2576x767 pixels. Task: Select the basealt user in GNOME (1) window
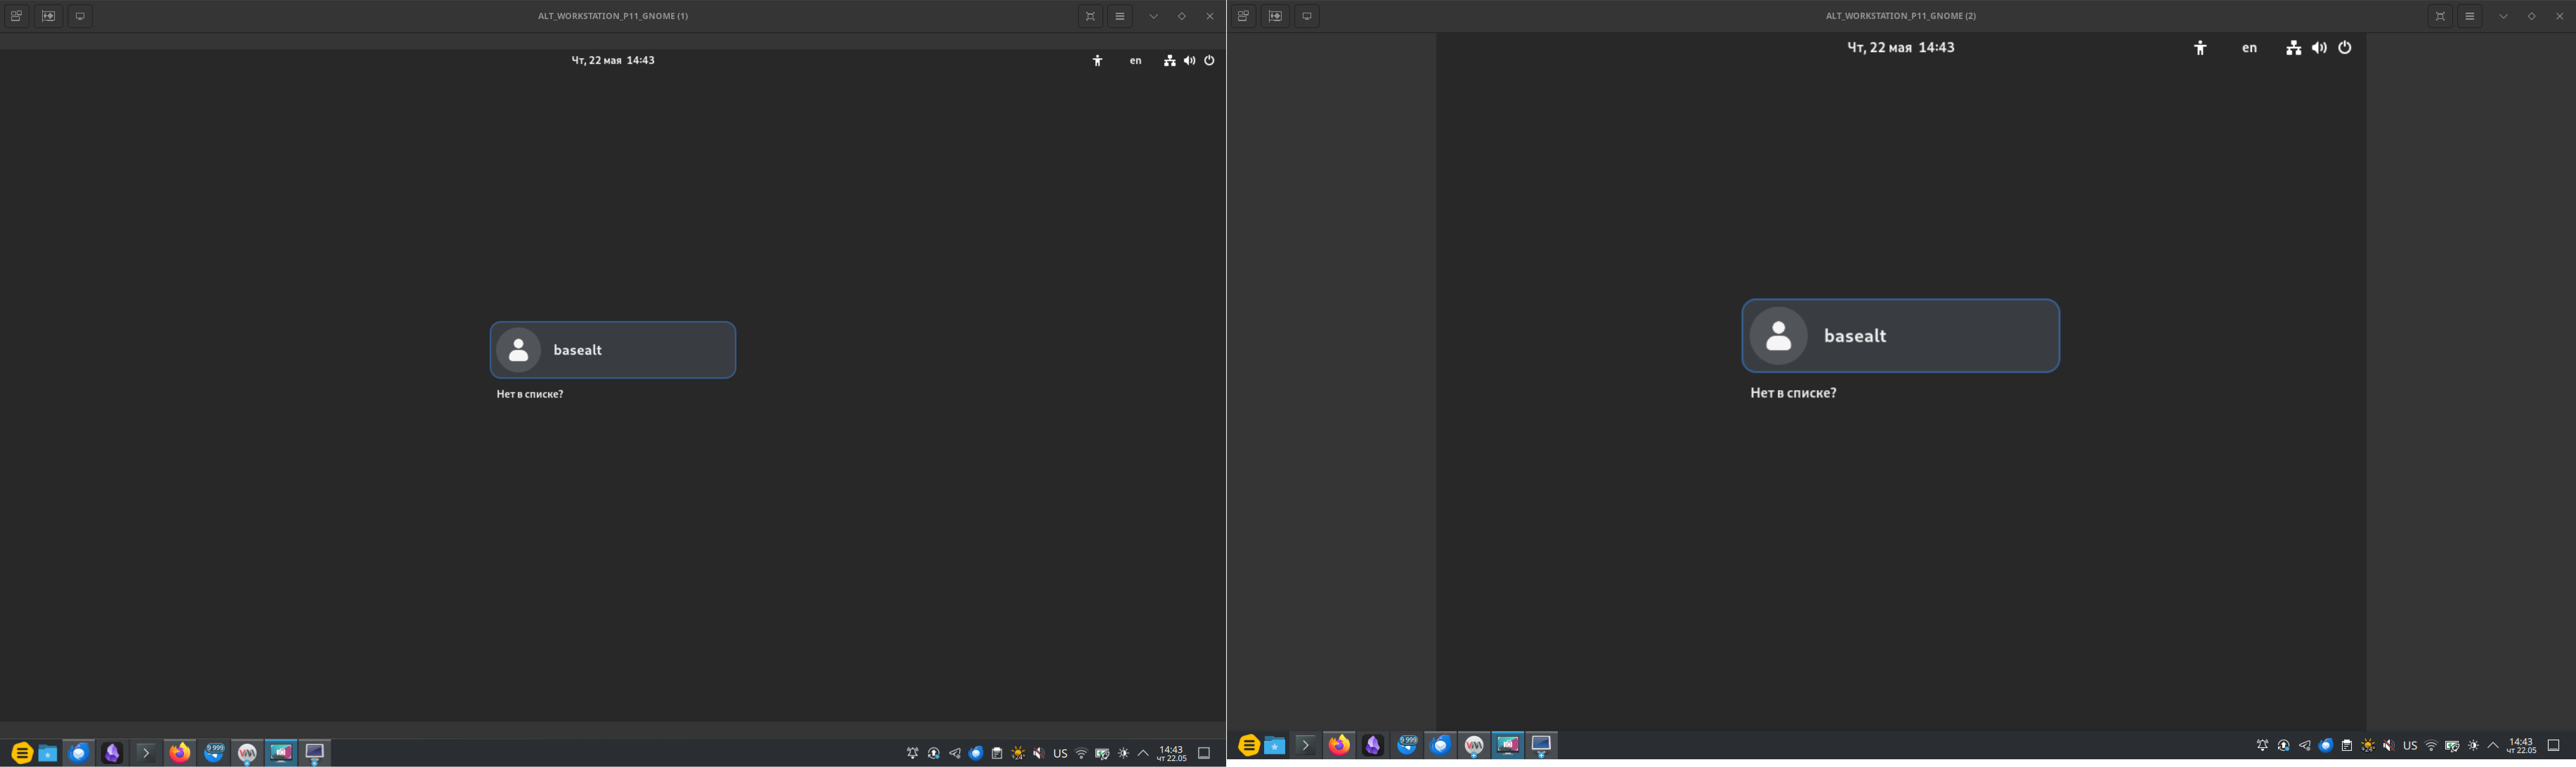point(613,350)
